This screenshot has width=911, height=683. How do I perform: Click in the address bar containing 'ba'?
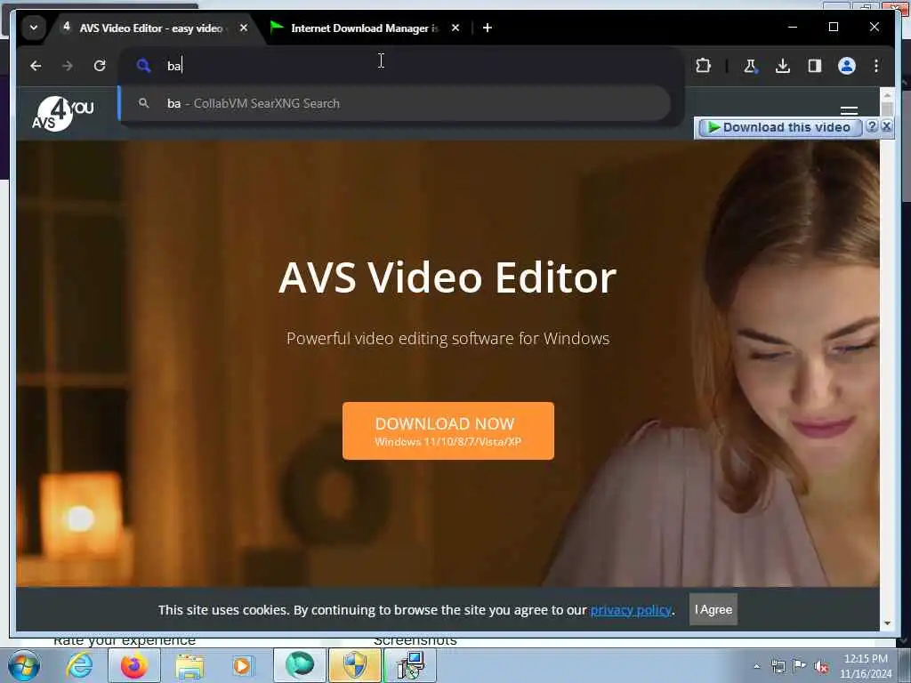pyautogui.click(x=401, y=66)
